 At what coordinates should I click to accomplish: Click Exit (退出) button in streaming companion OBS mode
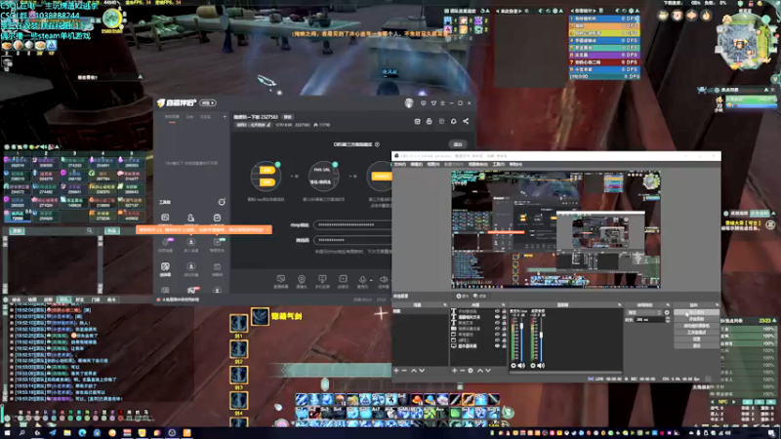[458, 144]
